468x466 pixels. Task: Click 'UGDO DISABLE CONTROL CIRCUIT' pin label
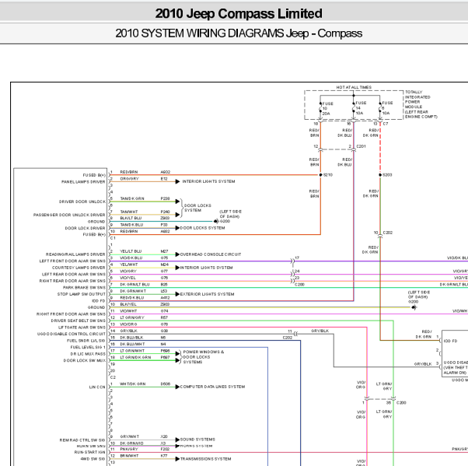pos(72,334)
